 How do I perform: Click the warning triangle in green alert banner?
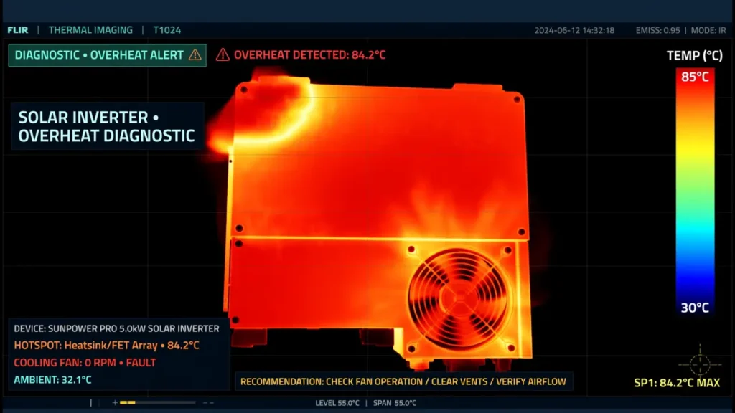point(195,55)
